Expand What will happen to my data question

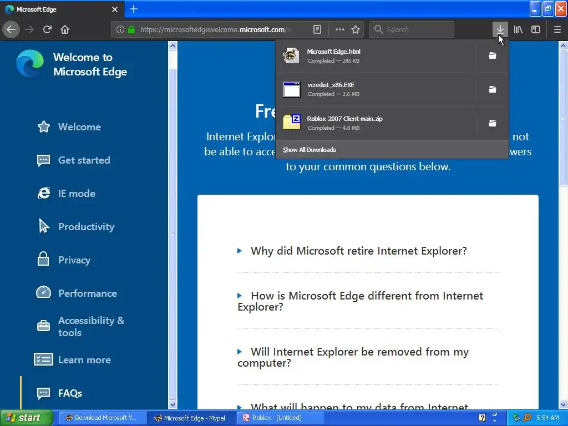(353, 407)
